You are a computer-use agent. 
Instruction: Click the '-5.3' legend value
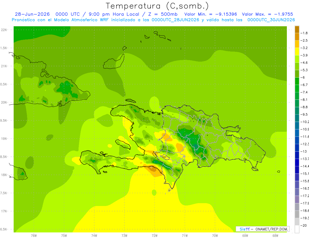click(x=304, y=70)
